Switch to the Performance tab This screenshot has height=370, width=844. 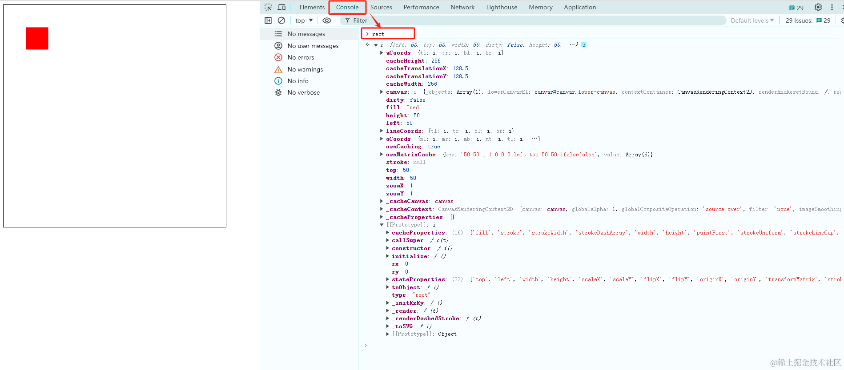(x=421, y=7)
